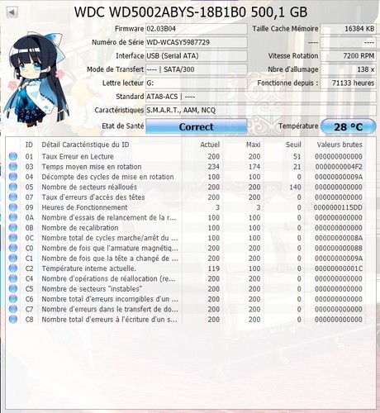Click status orb in row C7

(13, 309)
